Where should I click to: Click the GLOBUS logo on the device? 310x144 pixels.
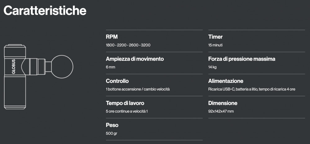click(x=13, y=66)
